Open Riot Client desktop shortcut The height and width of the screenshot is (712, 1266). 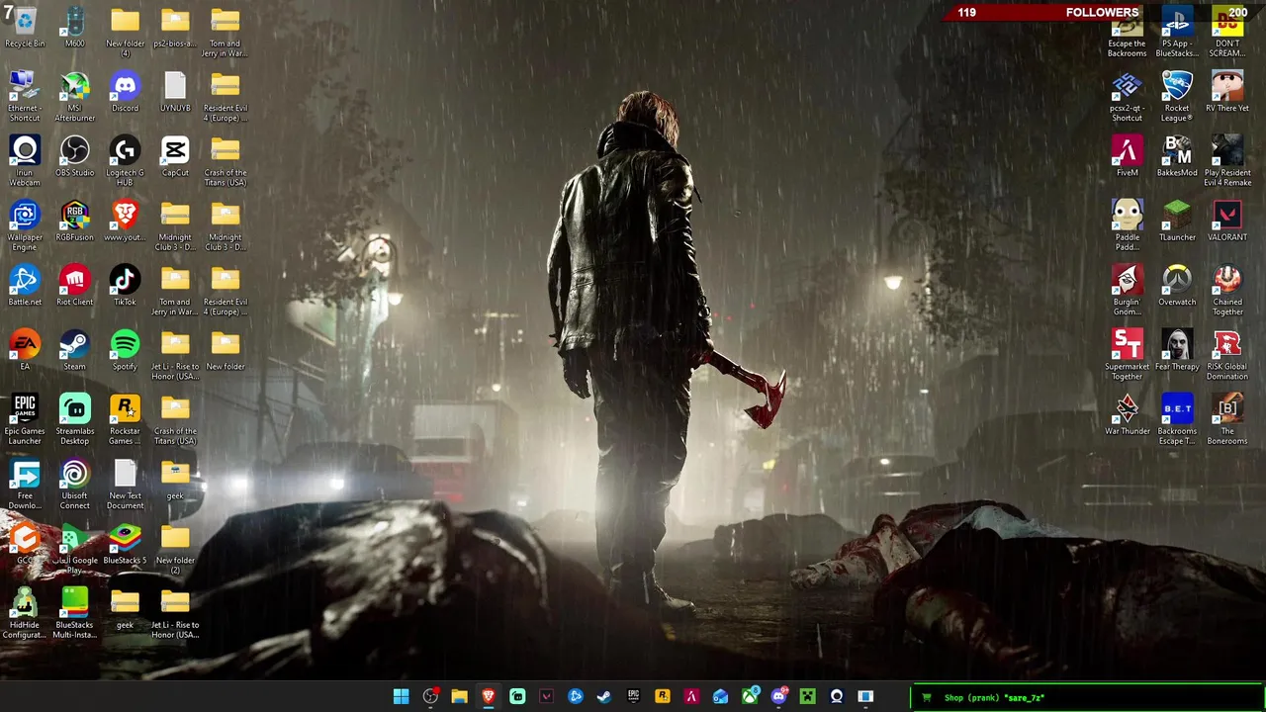74,285
